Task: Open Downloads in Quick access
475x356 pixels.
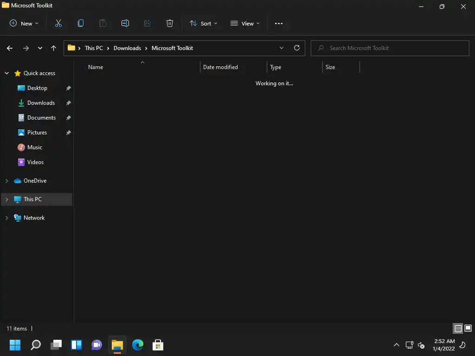Action: (41, 103)
